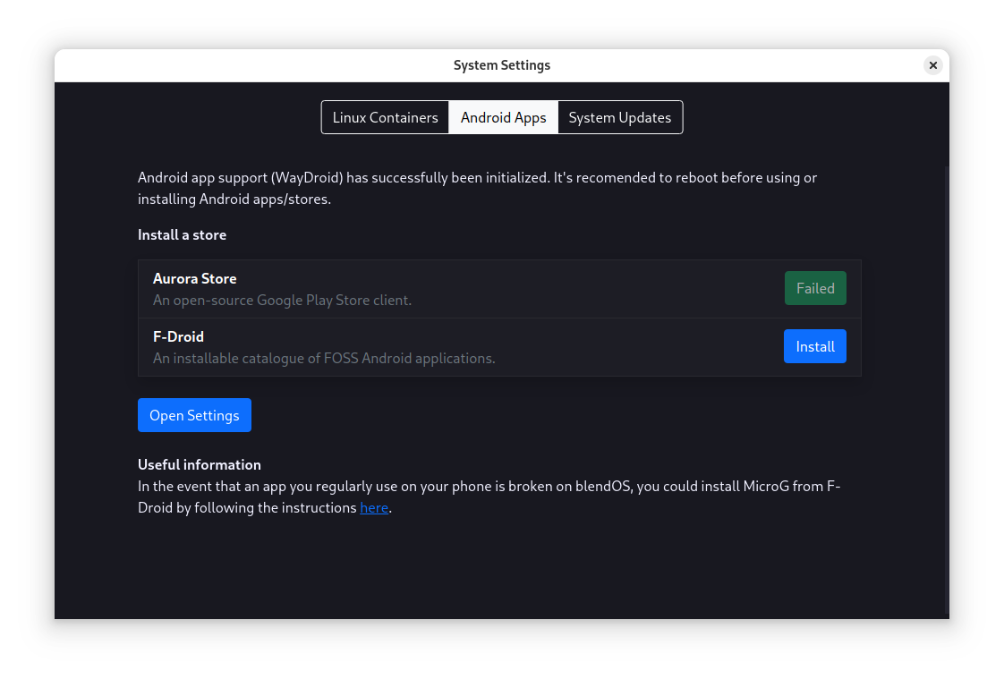
Task: Click the Failed button for Aurora Store
Action: tap(815, 288)
